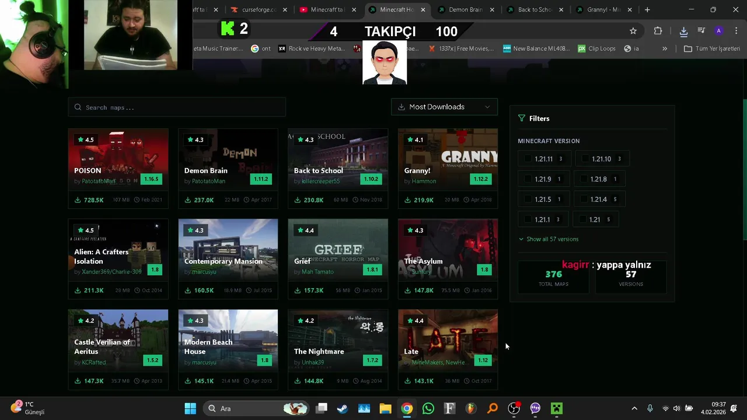Open the Chrome three-dot menu
This screenshot has width=747, height=420.
[x=736, y=31]
